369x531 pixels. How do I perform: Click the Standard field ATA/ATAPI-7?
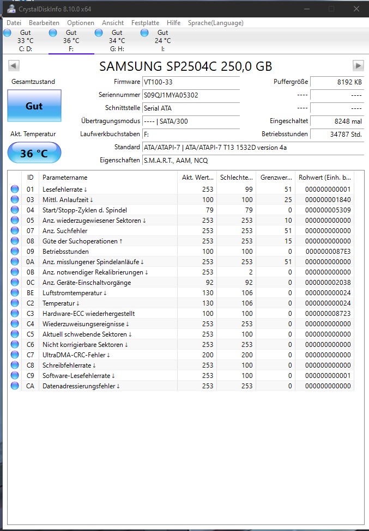(253, 147)
